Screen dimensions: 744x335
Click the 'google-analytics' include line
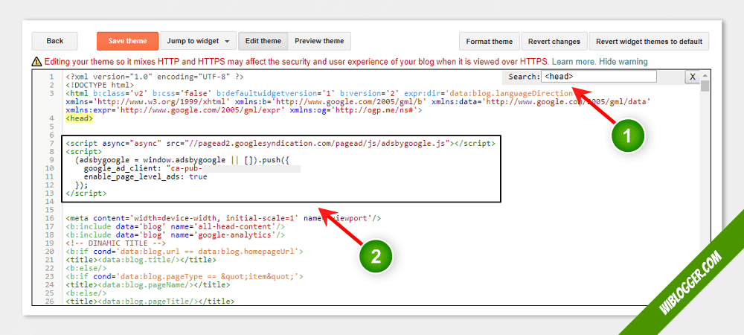pyautogui.click(x=175, y=235)
